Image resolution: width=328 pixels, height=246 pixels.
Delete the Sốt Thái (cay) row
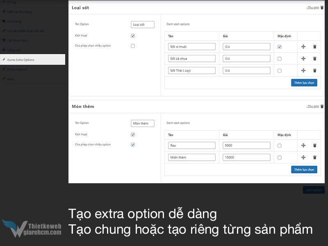click(314, 71)
